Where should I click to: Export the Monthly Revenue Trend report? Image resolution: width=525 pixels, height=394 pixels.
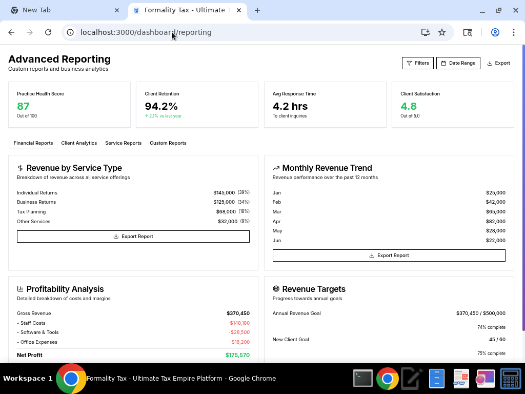click(x=389, y=255)
